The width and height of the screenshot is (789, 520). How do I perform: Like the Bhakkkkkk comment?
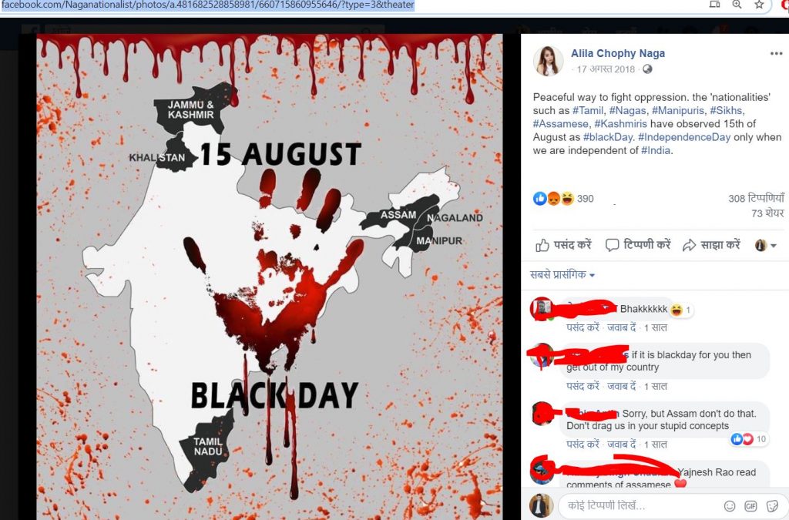click(x=583, y=327)
